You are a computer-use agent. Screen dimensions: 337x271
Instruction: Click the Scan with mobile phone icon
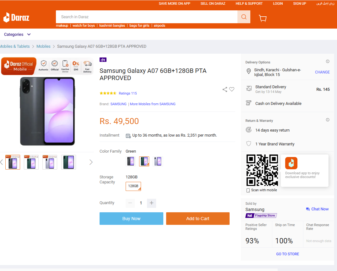click(248, 190)
